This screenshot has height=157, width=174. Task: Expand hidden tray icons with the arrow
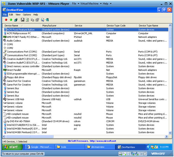pyautogui.click(x=148, y=147)
